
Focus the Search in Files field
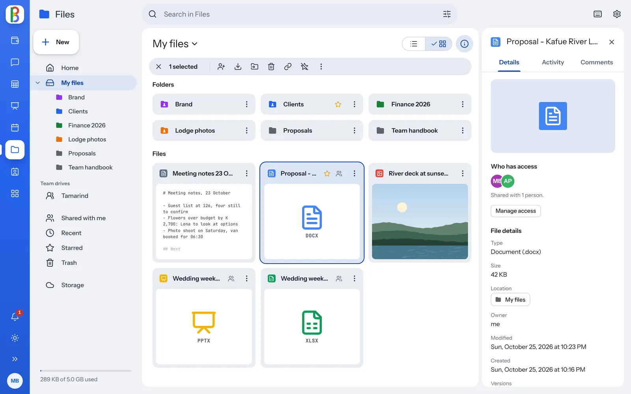pos(300,14)
